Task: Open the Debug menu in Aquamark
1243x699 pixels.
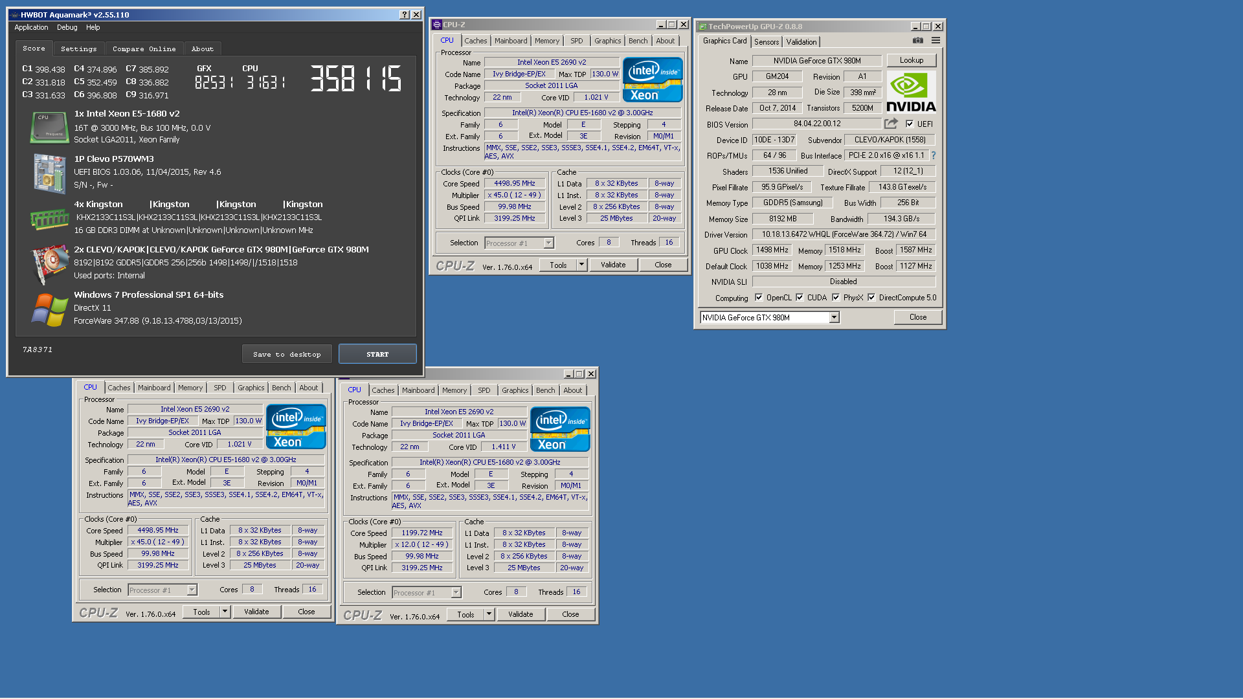Action: [x=67, y=27]
